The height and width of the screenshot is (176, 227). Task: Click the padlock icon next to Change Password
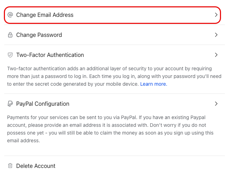pos(10,35)
